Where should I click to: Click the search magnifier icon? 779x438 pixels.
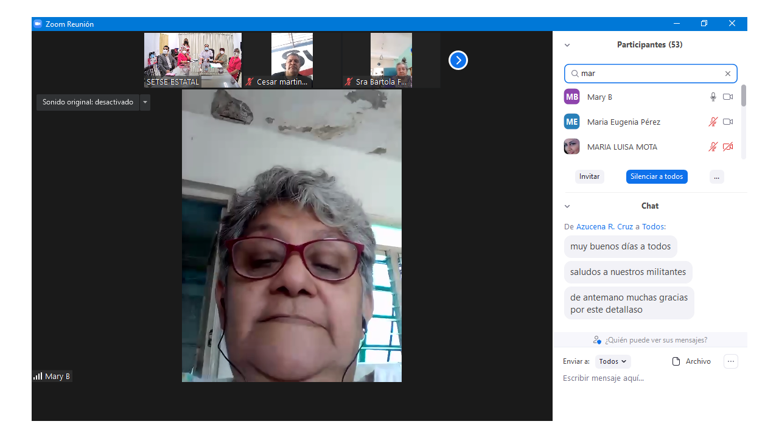575,74
